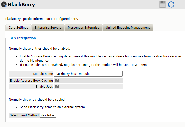Switch to the Core Settings tab
This screenshot has height=127, width=185.
(x=18, y=28)
